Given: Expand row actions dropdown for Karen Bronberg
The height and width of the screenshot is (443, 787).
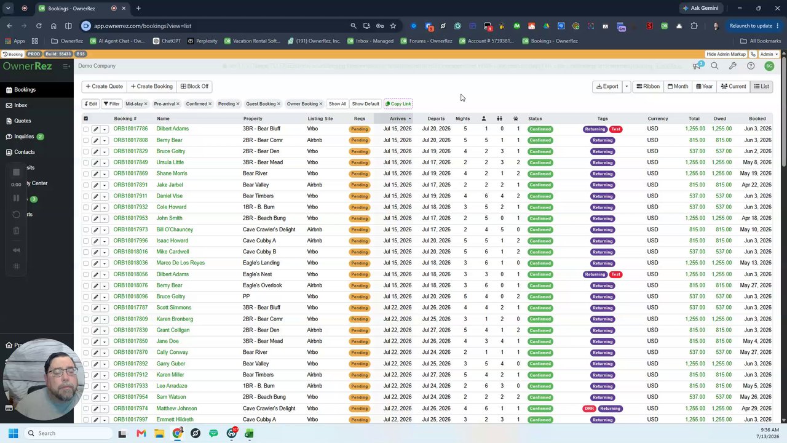Looking at the screenshot, I should 105,319.
